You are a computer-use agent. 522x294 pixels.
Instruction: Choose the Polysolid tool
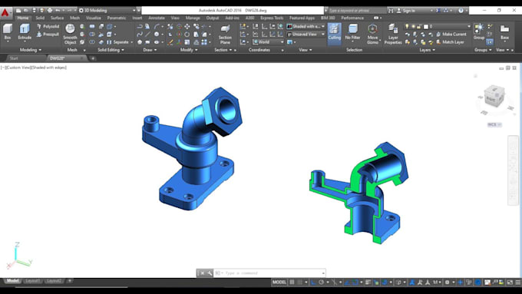point(48,26)
